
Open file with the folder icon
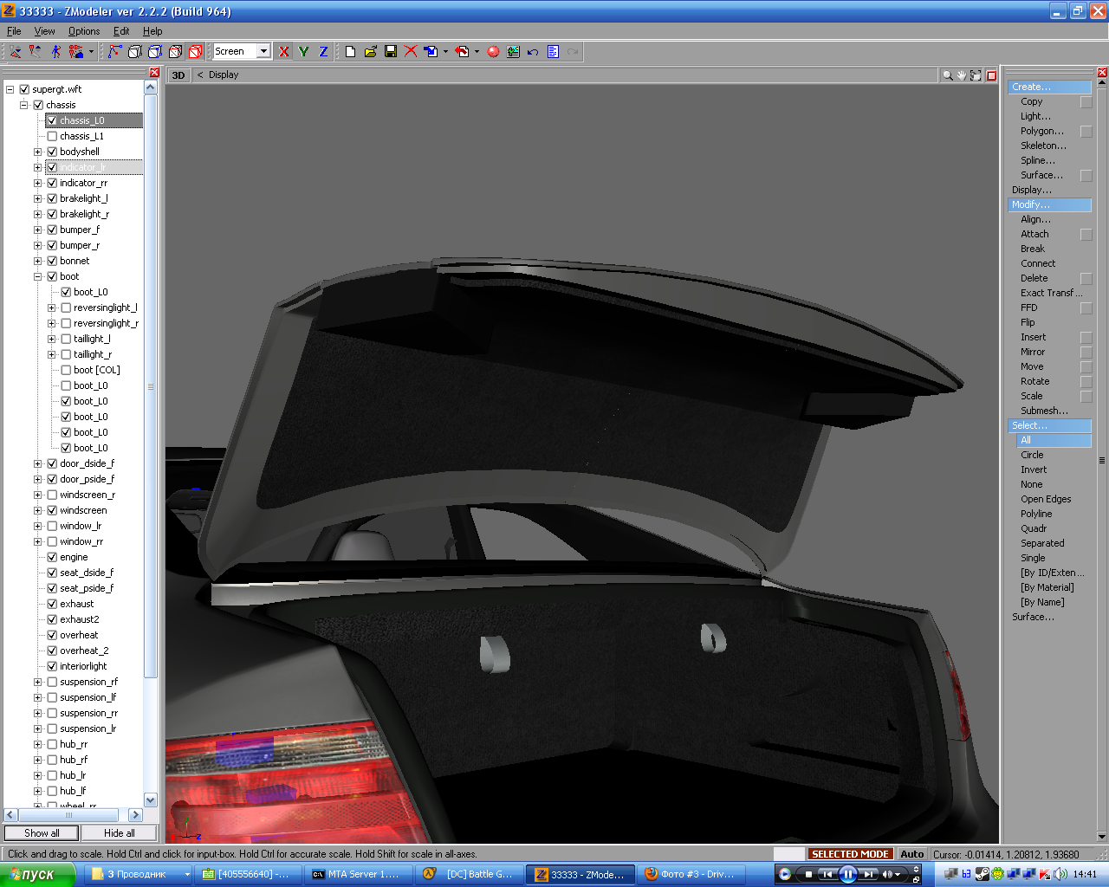[370, 52]
